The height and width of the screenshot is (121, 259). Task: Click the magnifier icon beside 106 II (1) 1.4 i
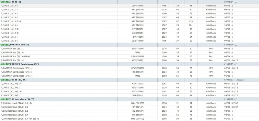point(2,14)
